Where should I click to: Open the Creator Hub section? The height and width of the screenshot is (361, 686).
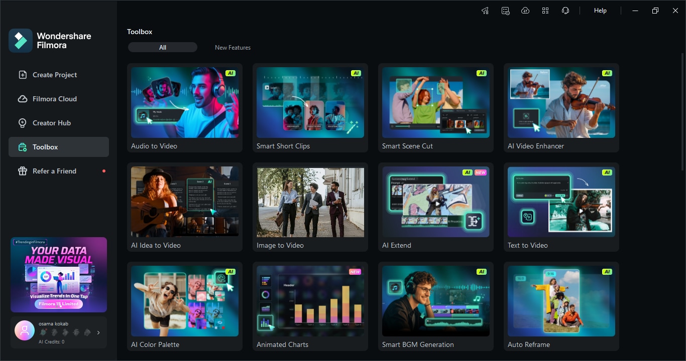[x=59, y=123]
